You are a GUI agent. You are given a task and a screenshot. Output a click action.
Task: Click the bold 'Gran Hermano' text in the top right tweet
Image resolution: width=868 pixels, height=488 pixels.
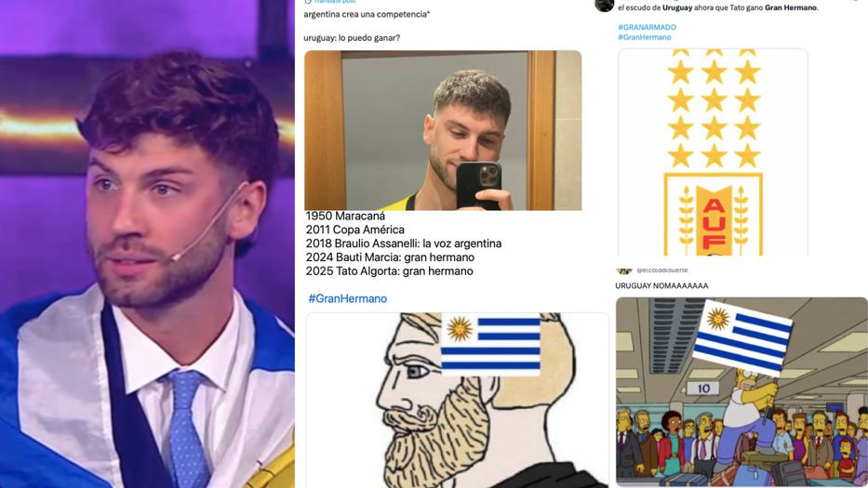[791, 7]
